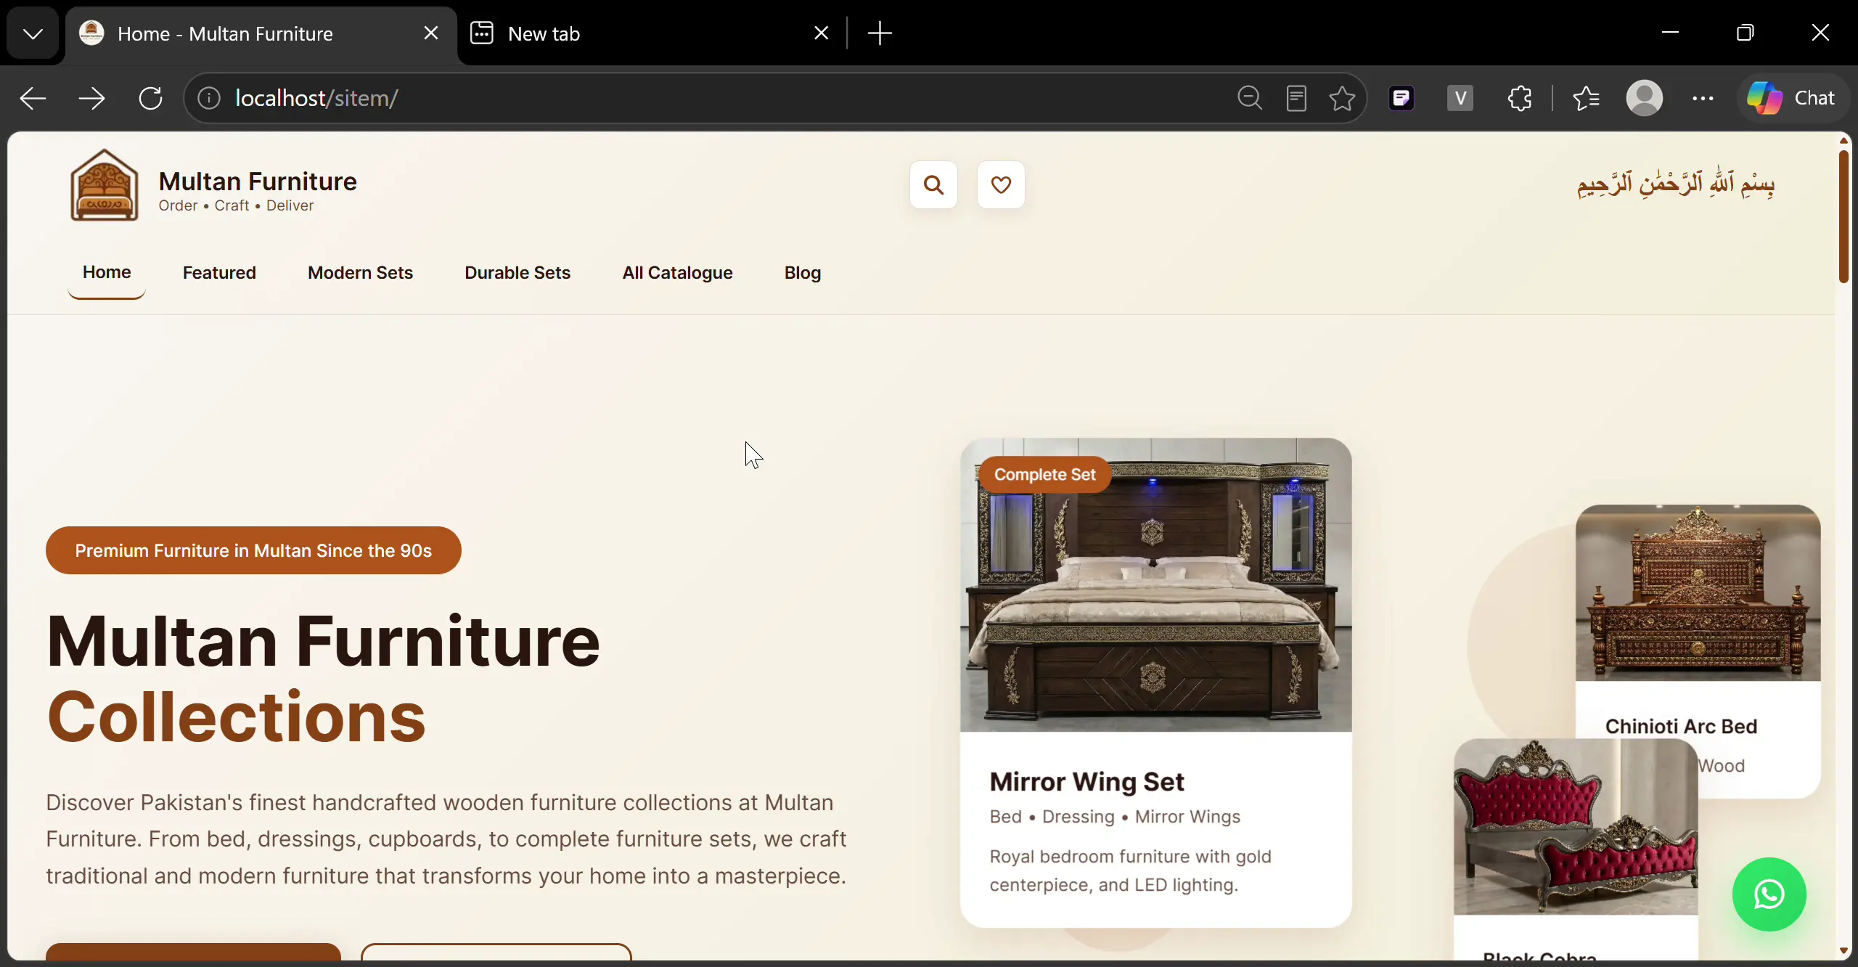
Task: Click the V extension icon
Action: point(1460,98)
